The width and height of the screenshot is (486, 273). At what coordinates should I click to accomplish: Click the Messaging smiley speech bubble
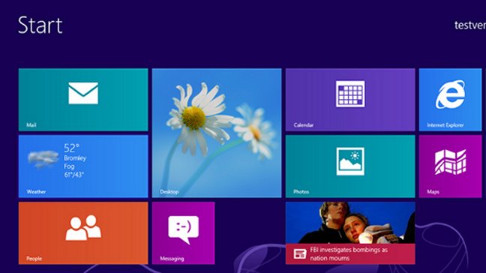coord(183,229)
